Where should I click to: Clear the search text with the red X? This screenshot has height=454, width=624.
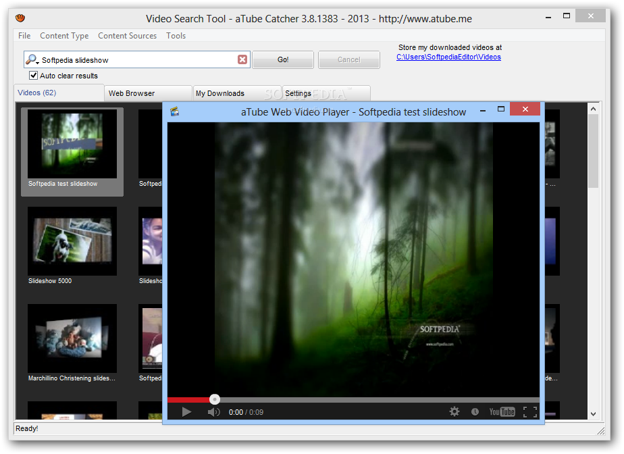click(x=242, y=59)
